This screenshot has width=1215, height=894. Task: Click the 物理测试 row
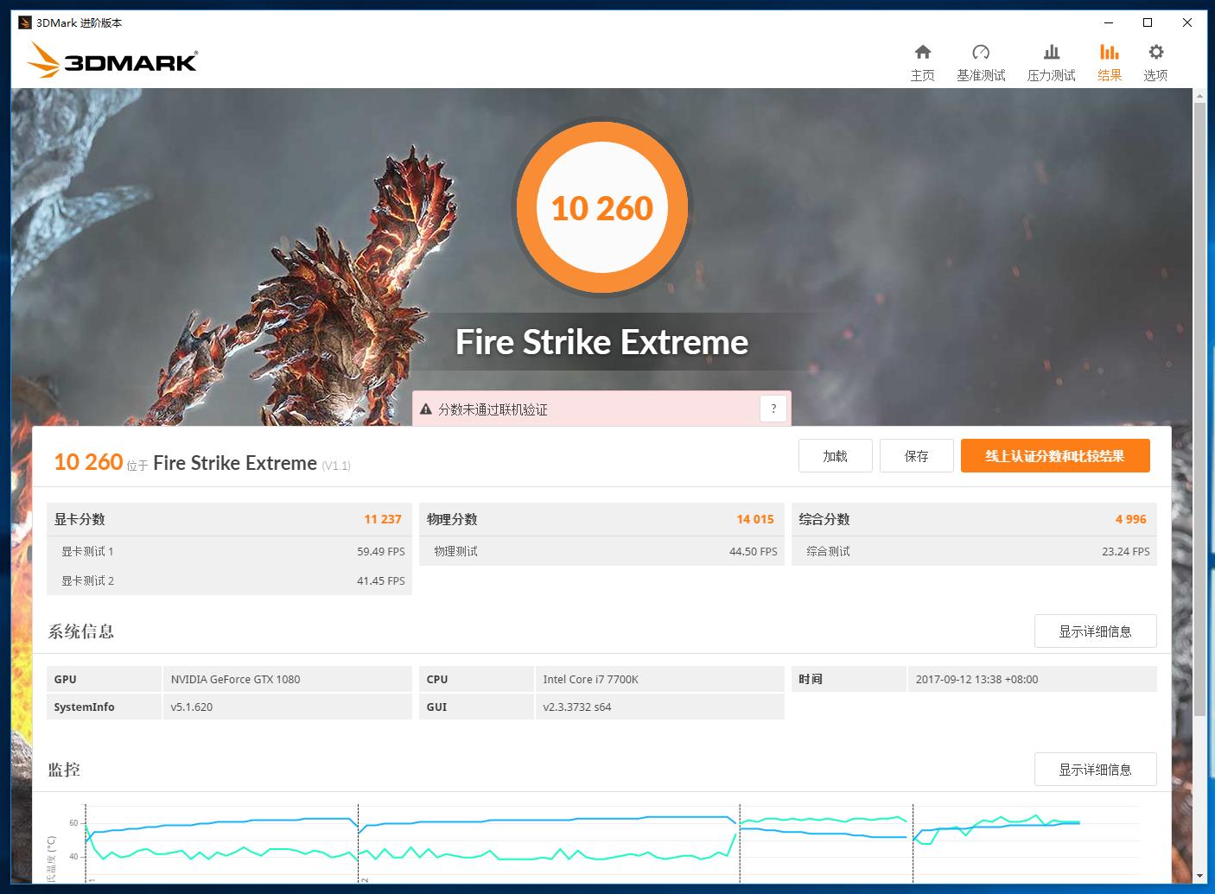pos(601,551)
